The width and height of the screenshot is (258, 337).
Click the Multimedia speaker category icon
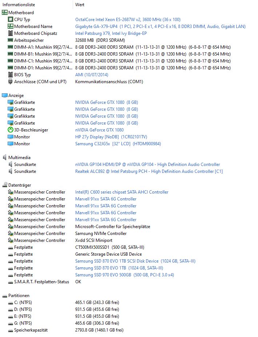4,157
